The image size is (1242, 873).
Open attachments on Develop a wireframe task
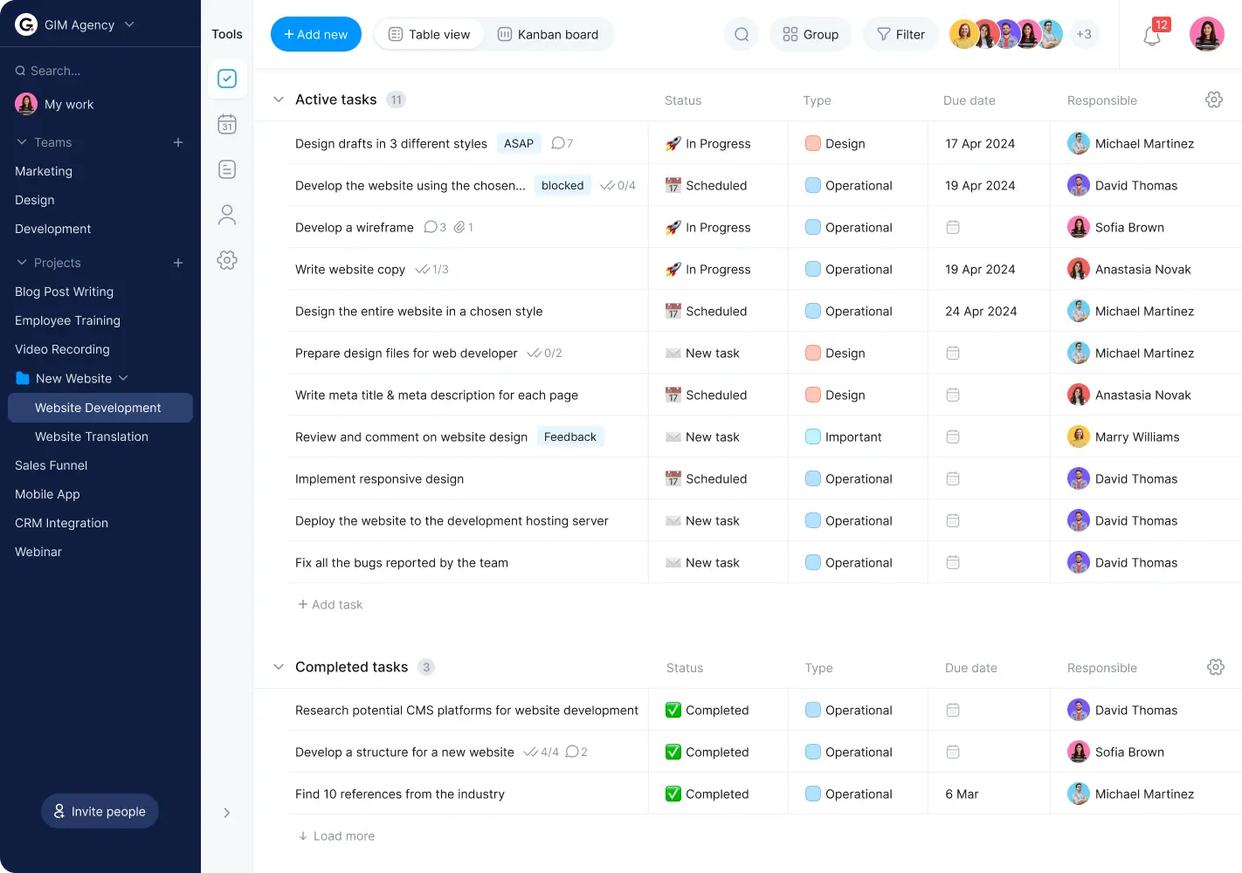click(464, 227)
